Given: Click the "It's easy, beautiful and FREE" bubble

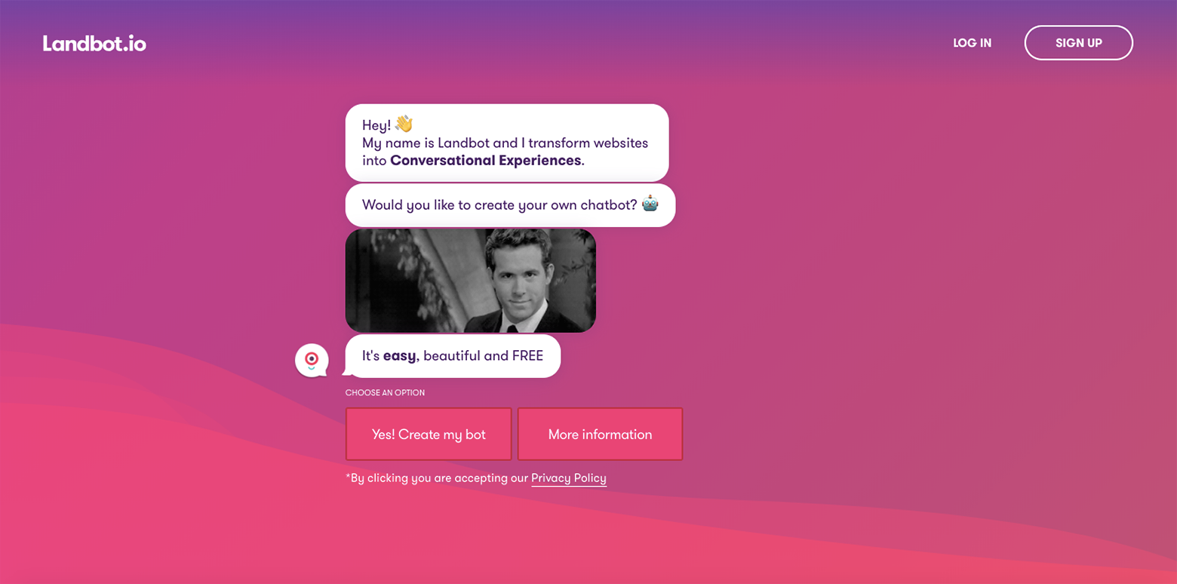Looking at the screenshot, I should (x=453, y=356).
